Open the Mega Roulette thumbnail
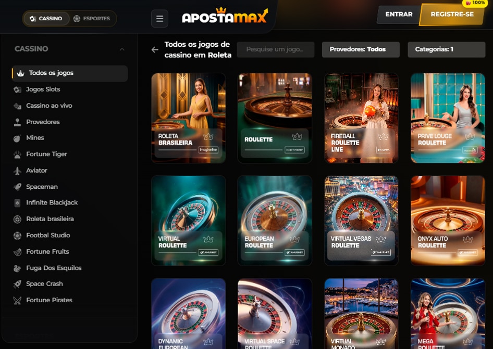493x349 pixels. pyautogui.click(x=448, y=314)
